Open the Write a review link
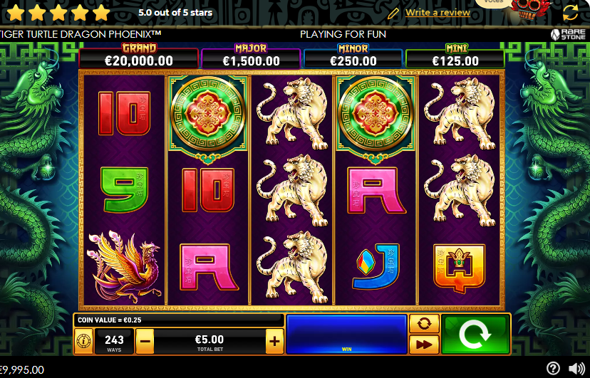 click(x=438, y=12)
